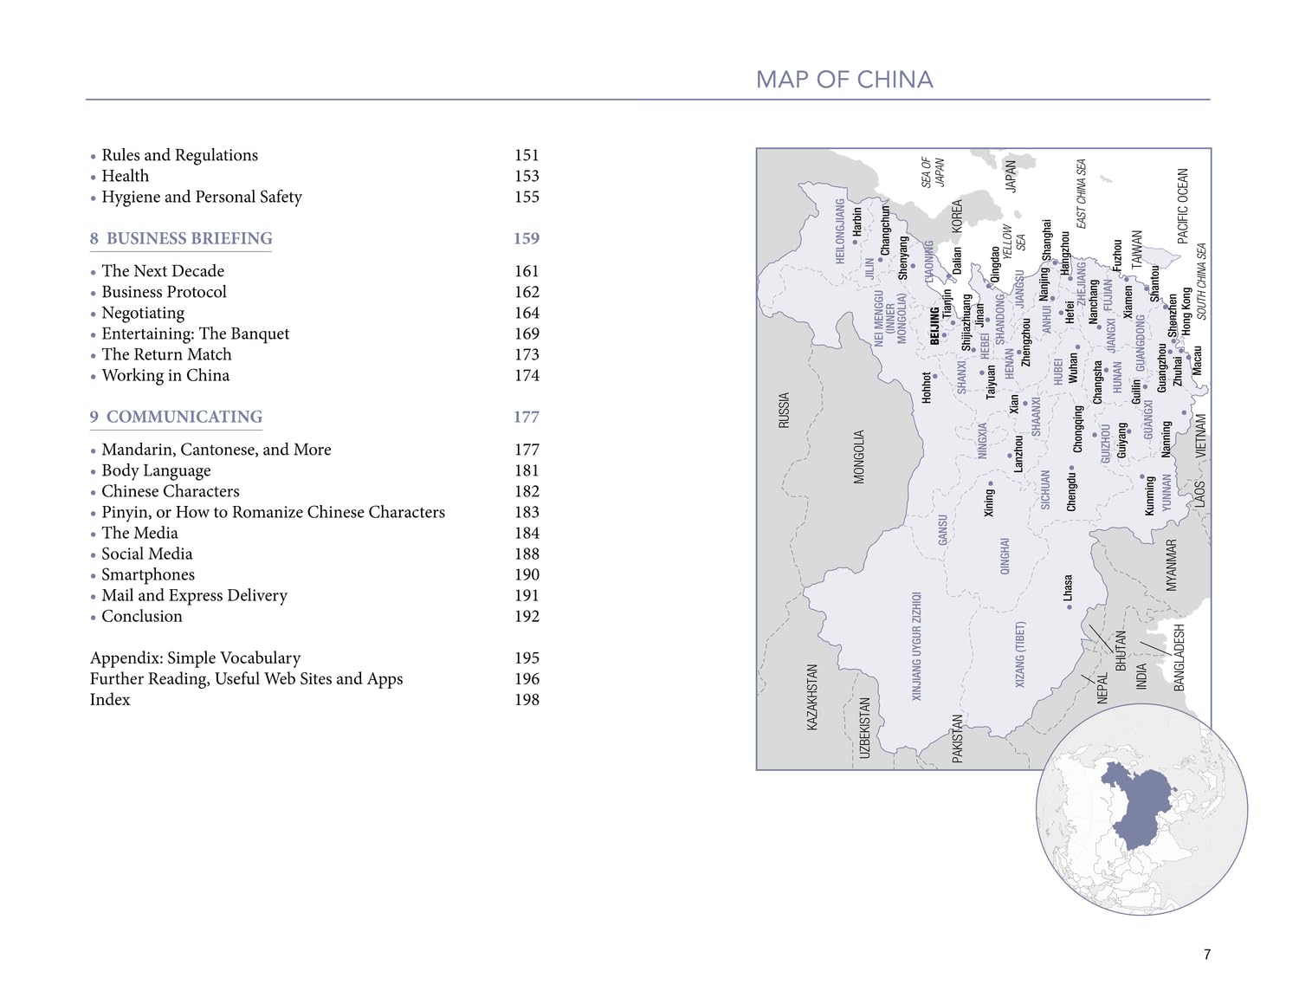Click the "Chengdu" city label
1299x1004 pixels.
pos(1072,491)
